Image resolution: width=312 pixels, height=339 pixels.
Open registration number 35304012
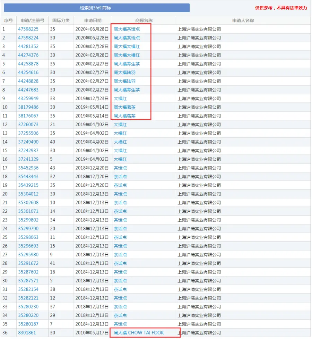tap(28, 194)
